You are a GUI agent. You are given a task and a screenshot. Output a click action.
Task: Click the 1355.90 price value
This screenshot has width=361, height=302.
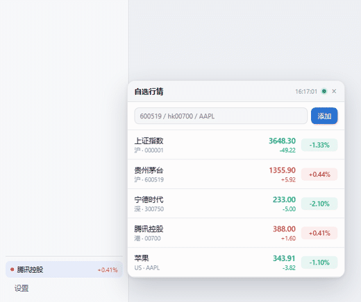(x=283, y=170)
